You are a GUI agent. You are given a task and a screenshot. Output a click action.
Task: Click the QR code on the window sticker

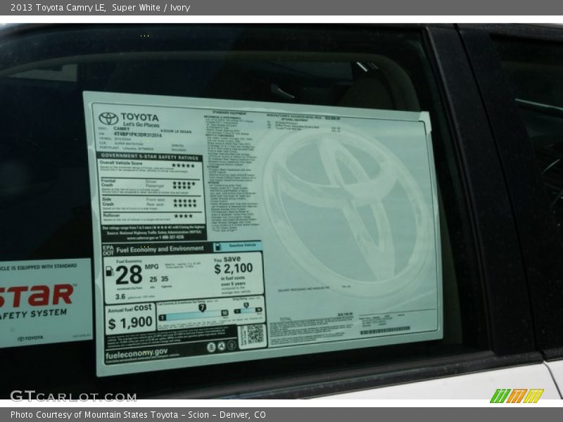255,335
